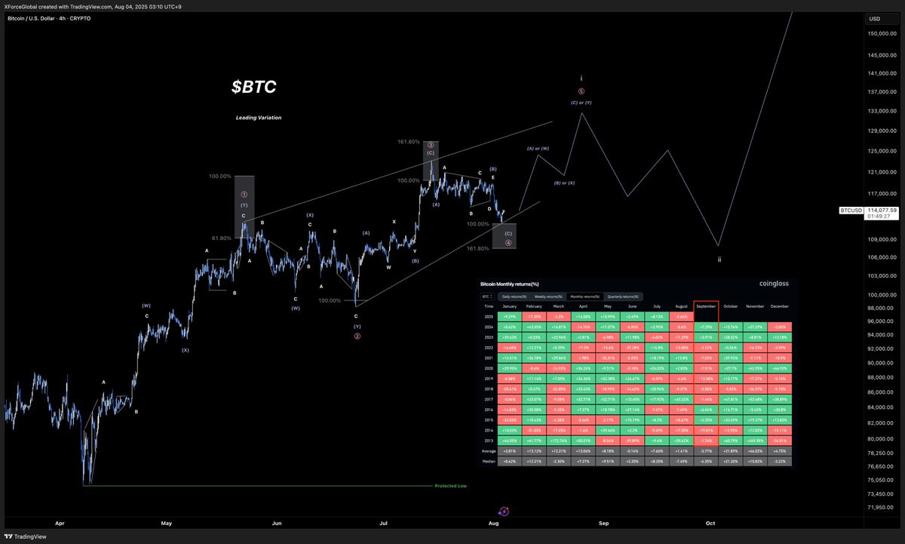Click the Time column header

point(489,306)
